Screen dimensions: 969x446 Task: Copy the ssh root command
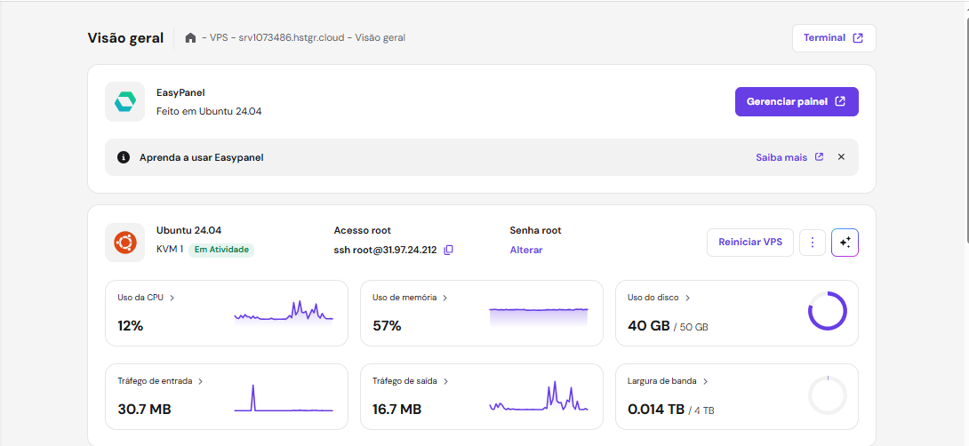coord(448,250)
